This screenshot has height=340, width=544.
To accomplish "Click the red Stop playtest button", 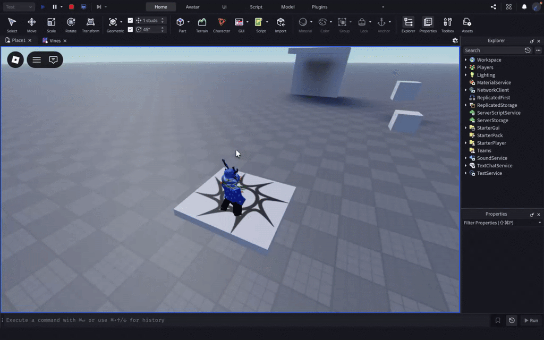I will [72, 6].
